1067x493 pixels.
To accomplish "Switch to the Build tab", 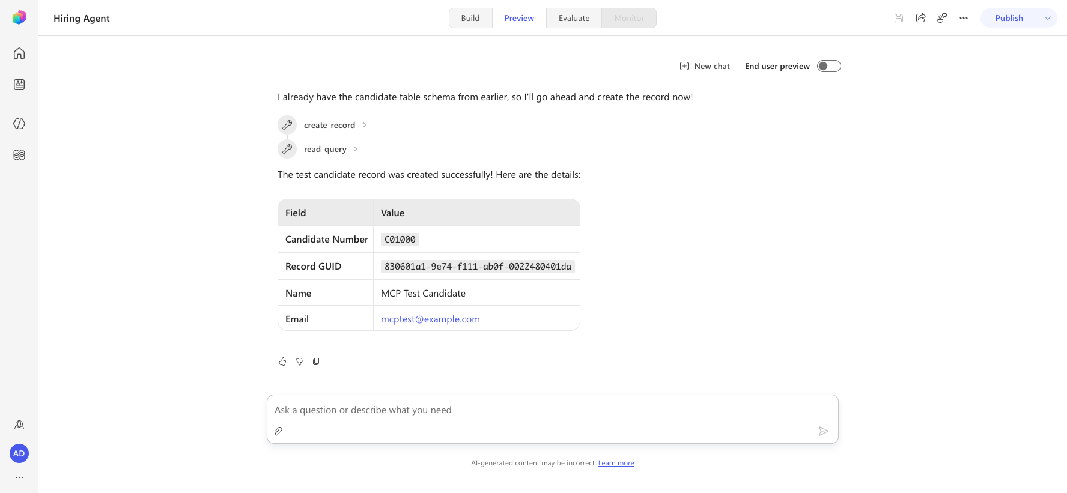I will point(470,18).
